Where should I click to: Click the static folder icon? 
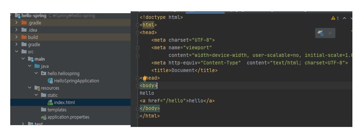click(x=44, y=95)
